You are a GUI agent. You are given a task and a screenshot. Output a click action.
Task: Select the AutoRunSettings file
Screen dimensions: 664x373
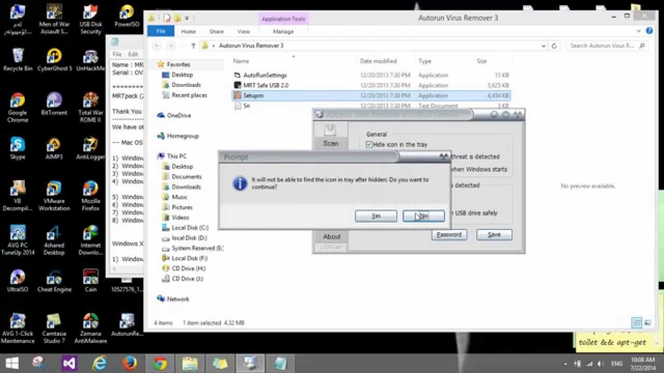(265, 75)
